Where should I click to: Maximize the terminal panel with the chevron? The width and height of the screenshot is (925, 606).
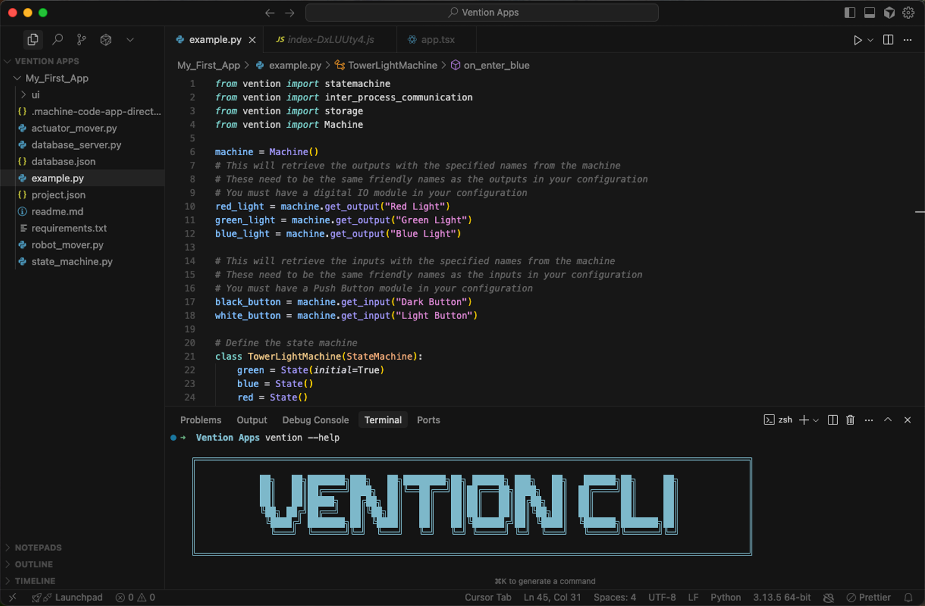tap(888, 420)
